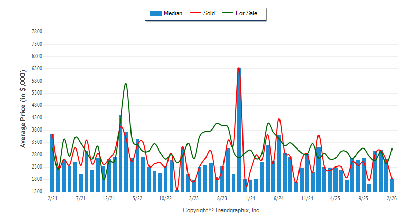
Task: Toggle the Median series via legend label
Action: point(172,13)
